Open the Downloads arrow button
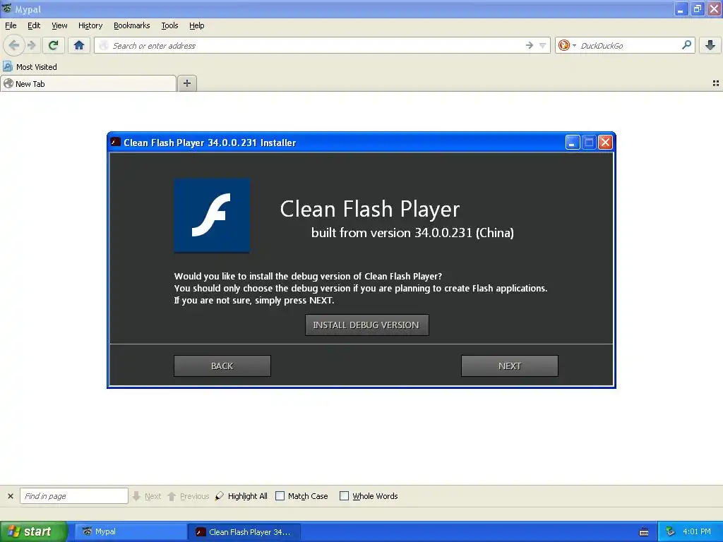Viewport: 723px width, 542px height. pos(710,45)
